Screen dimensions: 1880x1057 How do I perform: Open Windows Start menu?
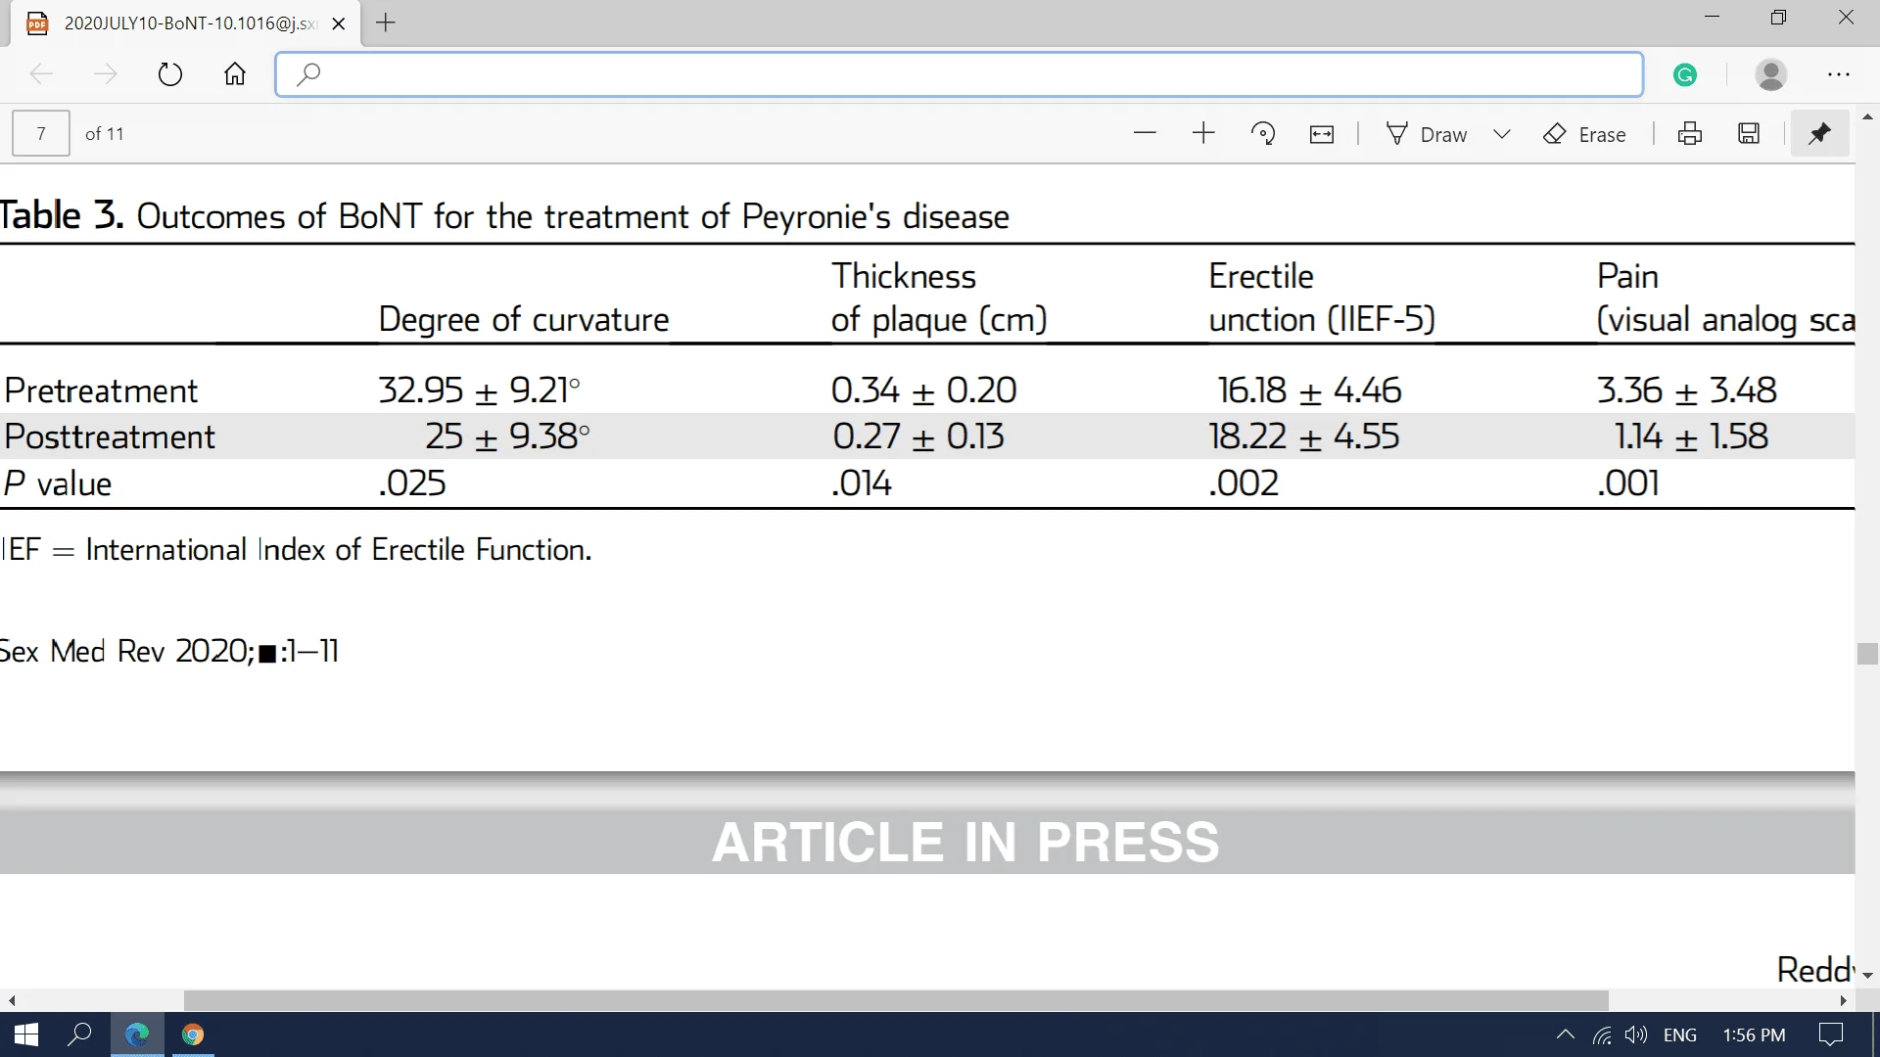(26, 1034)
